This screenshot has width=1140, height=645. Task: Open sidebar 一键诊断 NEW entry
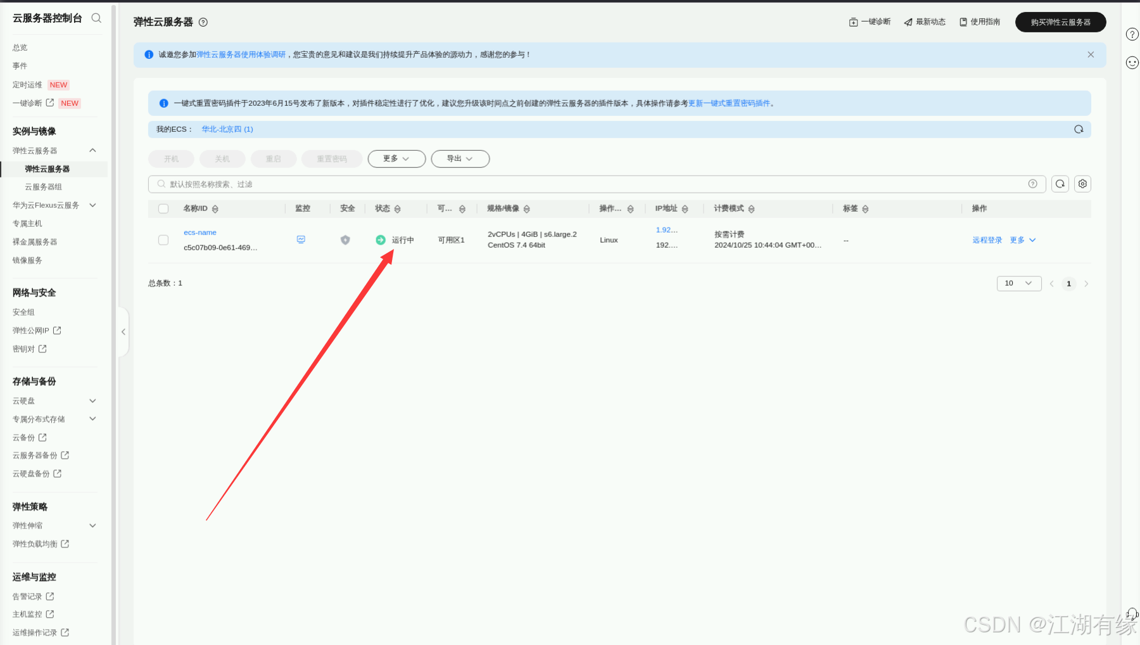46,103
